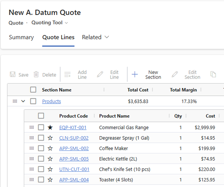224x187 pixels.
Task: Unstar the Commercial Gas Range favorite star
Action: [x=50, y=128]
